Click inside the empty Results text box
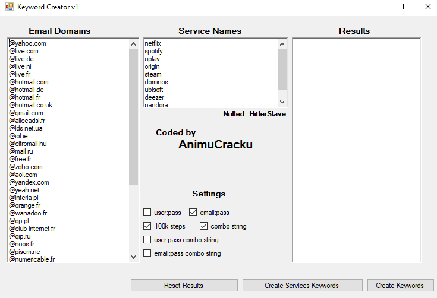 [356, 150]
